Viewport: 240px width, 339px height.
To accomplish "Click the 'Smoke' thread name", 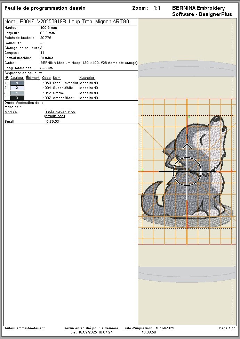I will tap(58, 93).
